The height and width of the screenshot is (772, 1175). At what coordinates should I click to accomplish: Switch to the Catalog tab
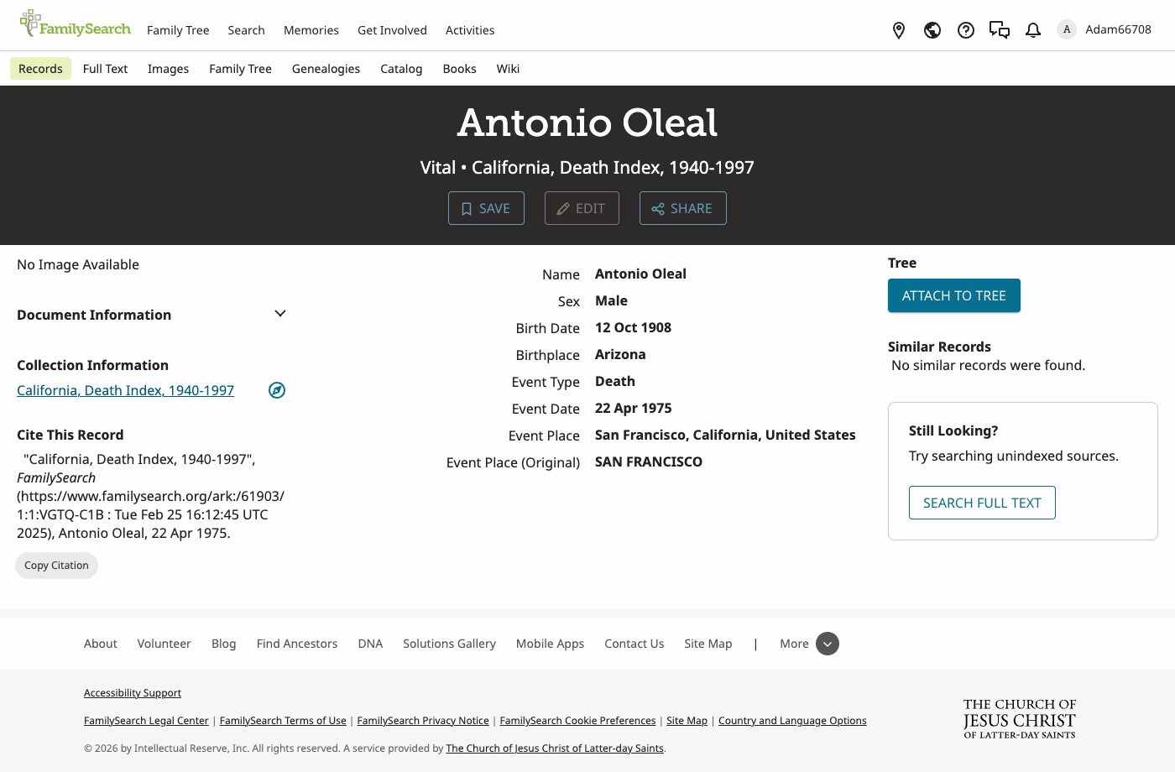[401, 69]
